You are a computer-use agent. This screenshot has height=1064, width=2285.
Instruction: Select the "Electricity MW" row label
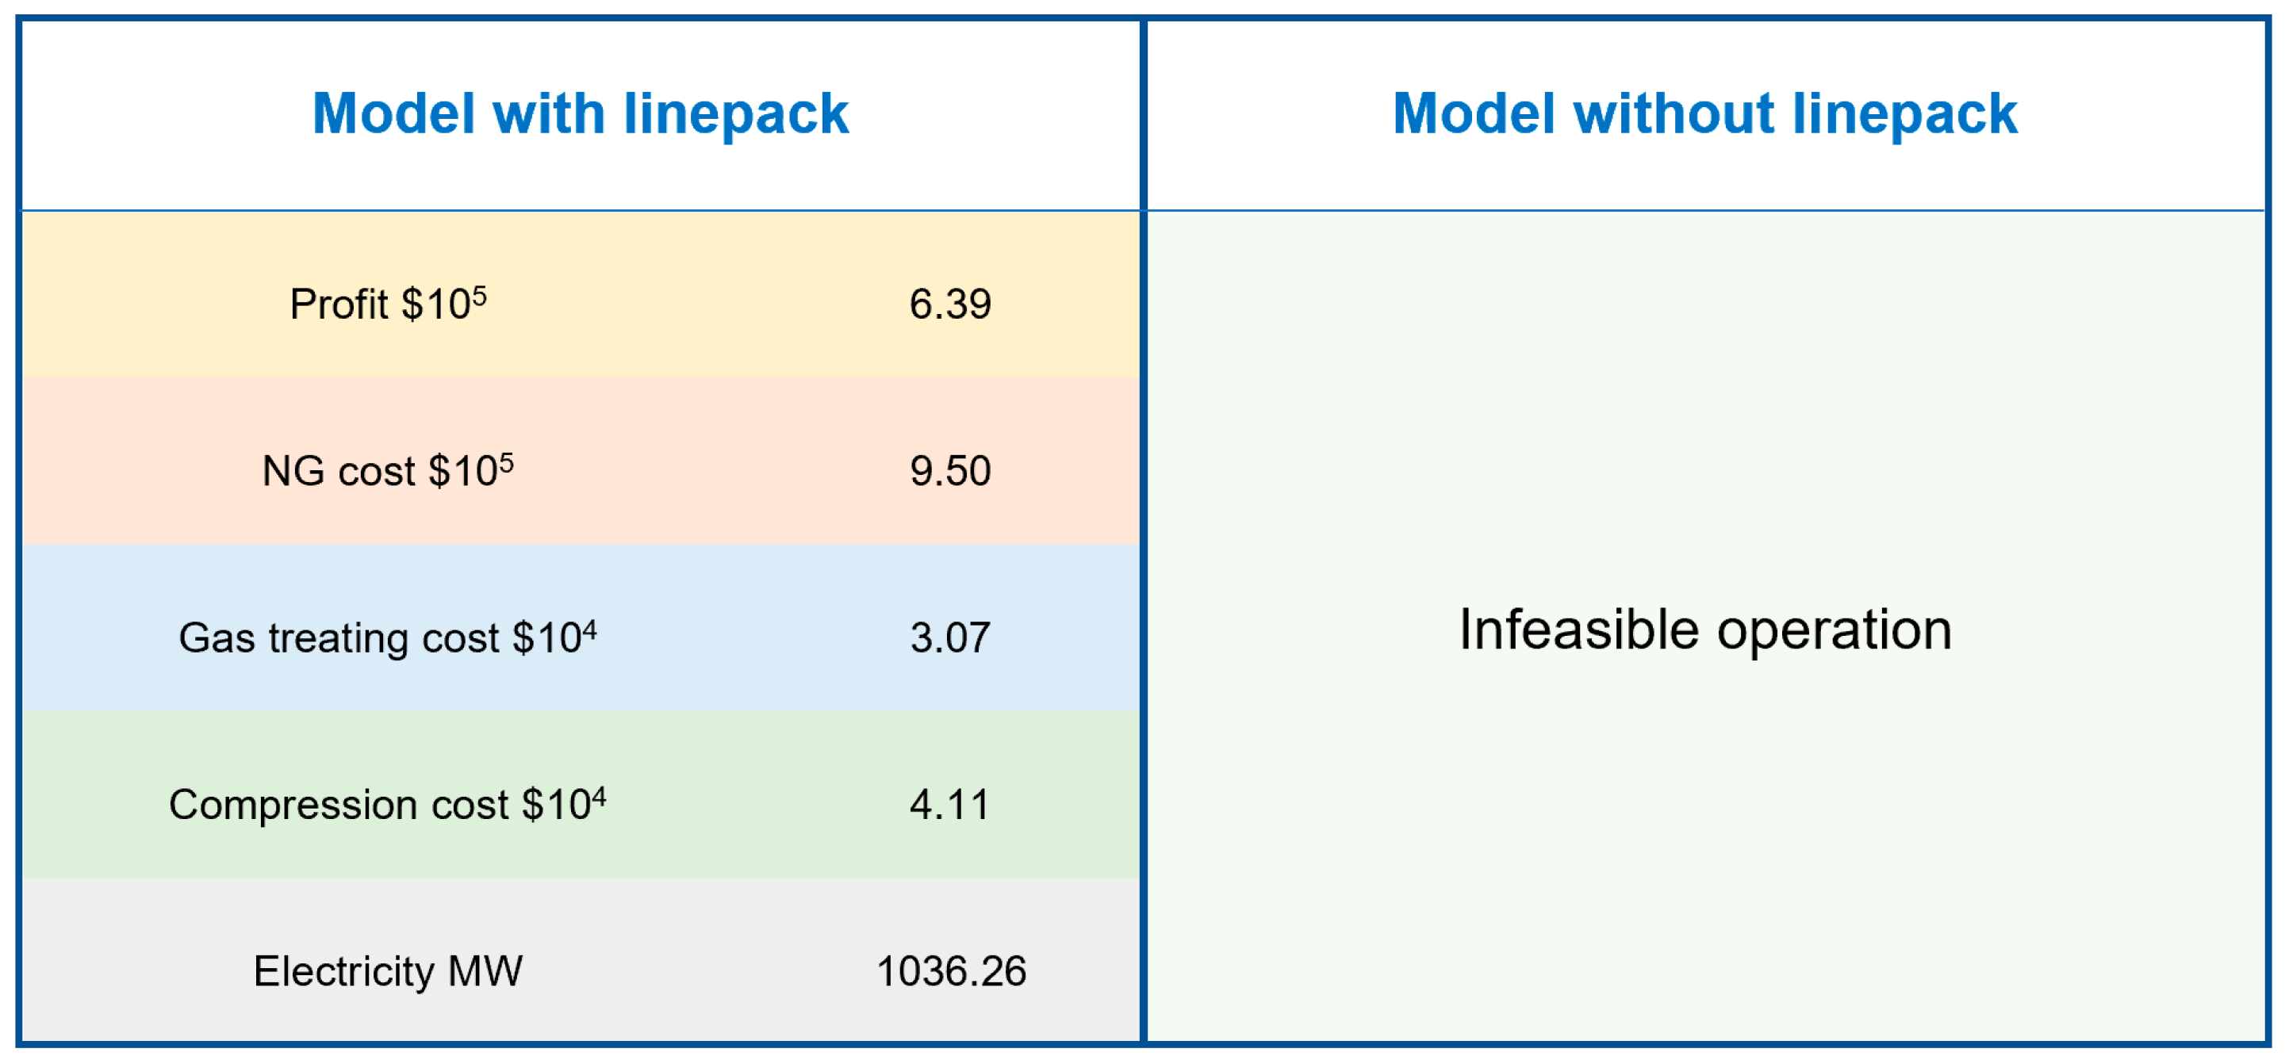(388, 971)
